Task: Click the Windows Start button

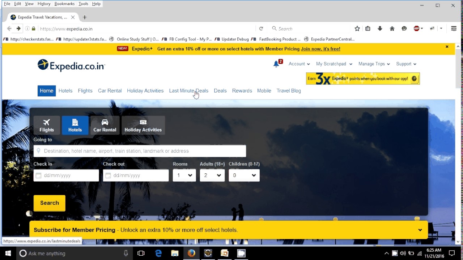Action: click(8, 253)
